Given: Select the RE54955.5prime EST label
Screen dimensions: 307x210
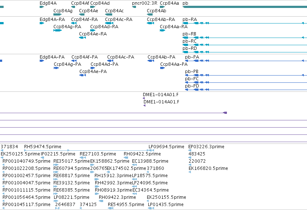Looking at the screenshot, I should click(126, 205).
